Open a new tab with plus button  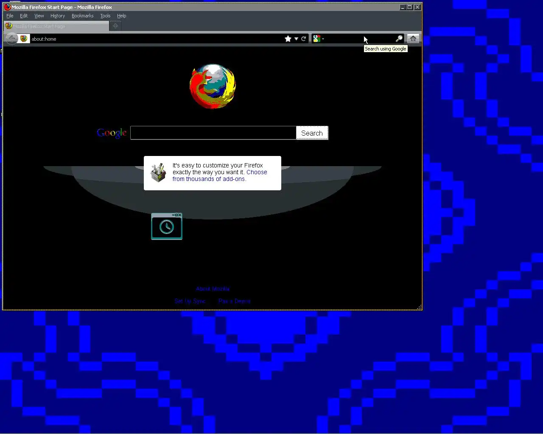tap(115, 26)
